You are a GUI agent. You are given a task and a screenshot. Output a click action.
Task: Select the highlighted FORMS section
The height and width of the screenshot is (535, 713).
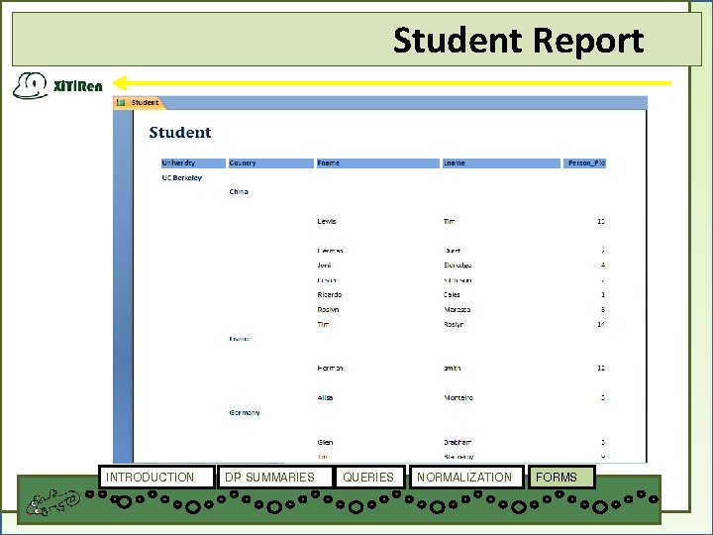point(561,477)
